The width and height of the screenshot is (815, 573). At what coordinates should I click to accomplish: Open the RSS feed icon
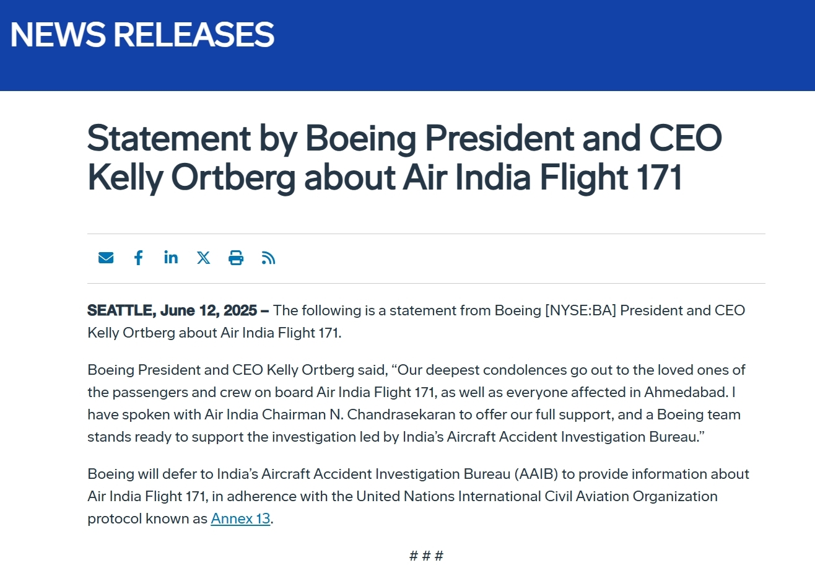pos(268,258)
